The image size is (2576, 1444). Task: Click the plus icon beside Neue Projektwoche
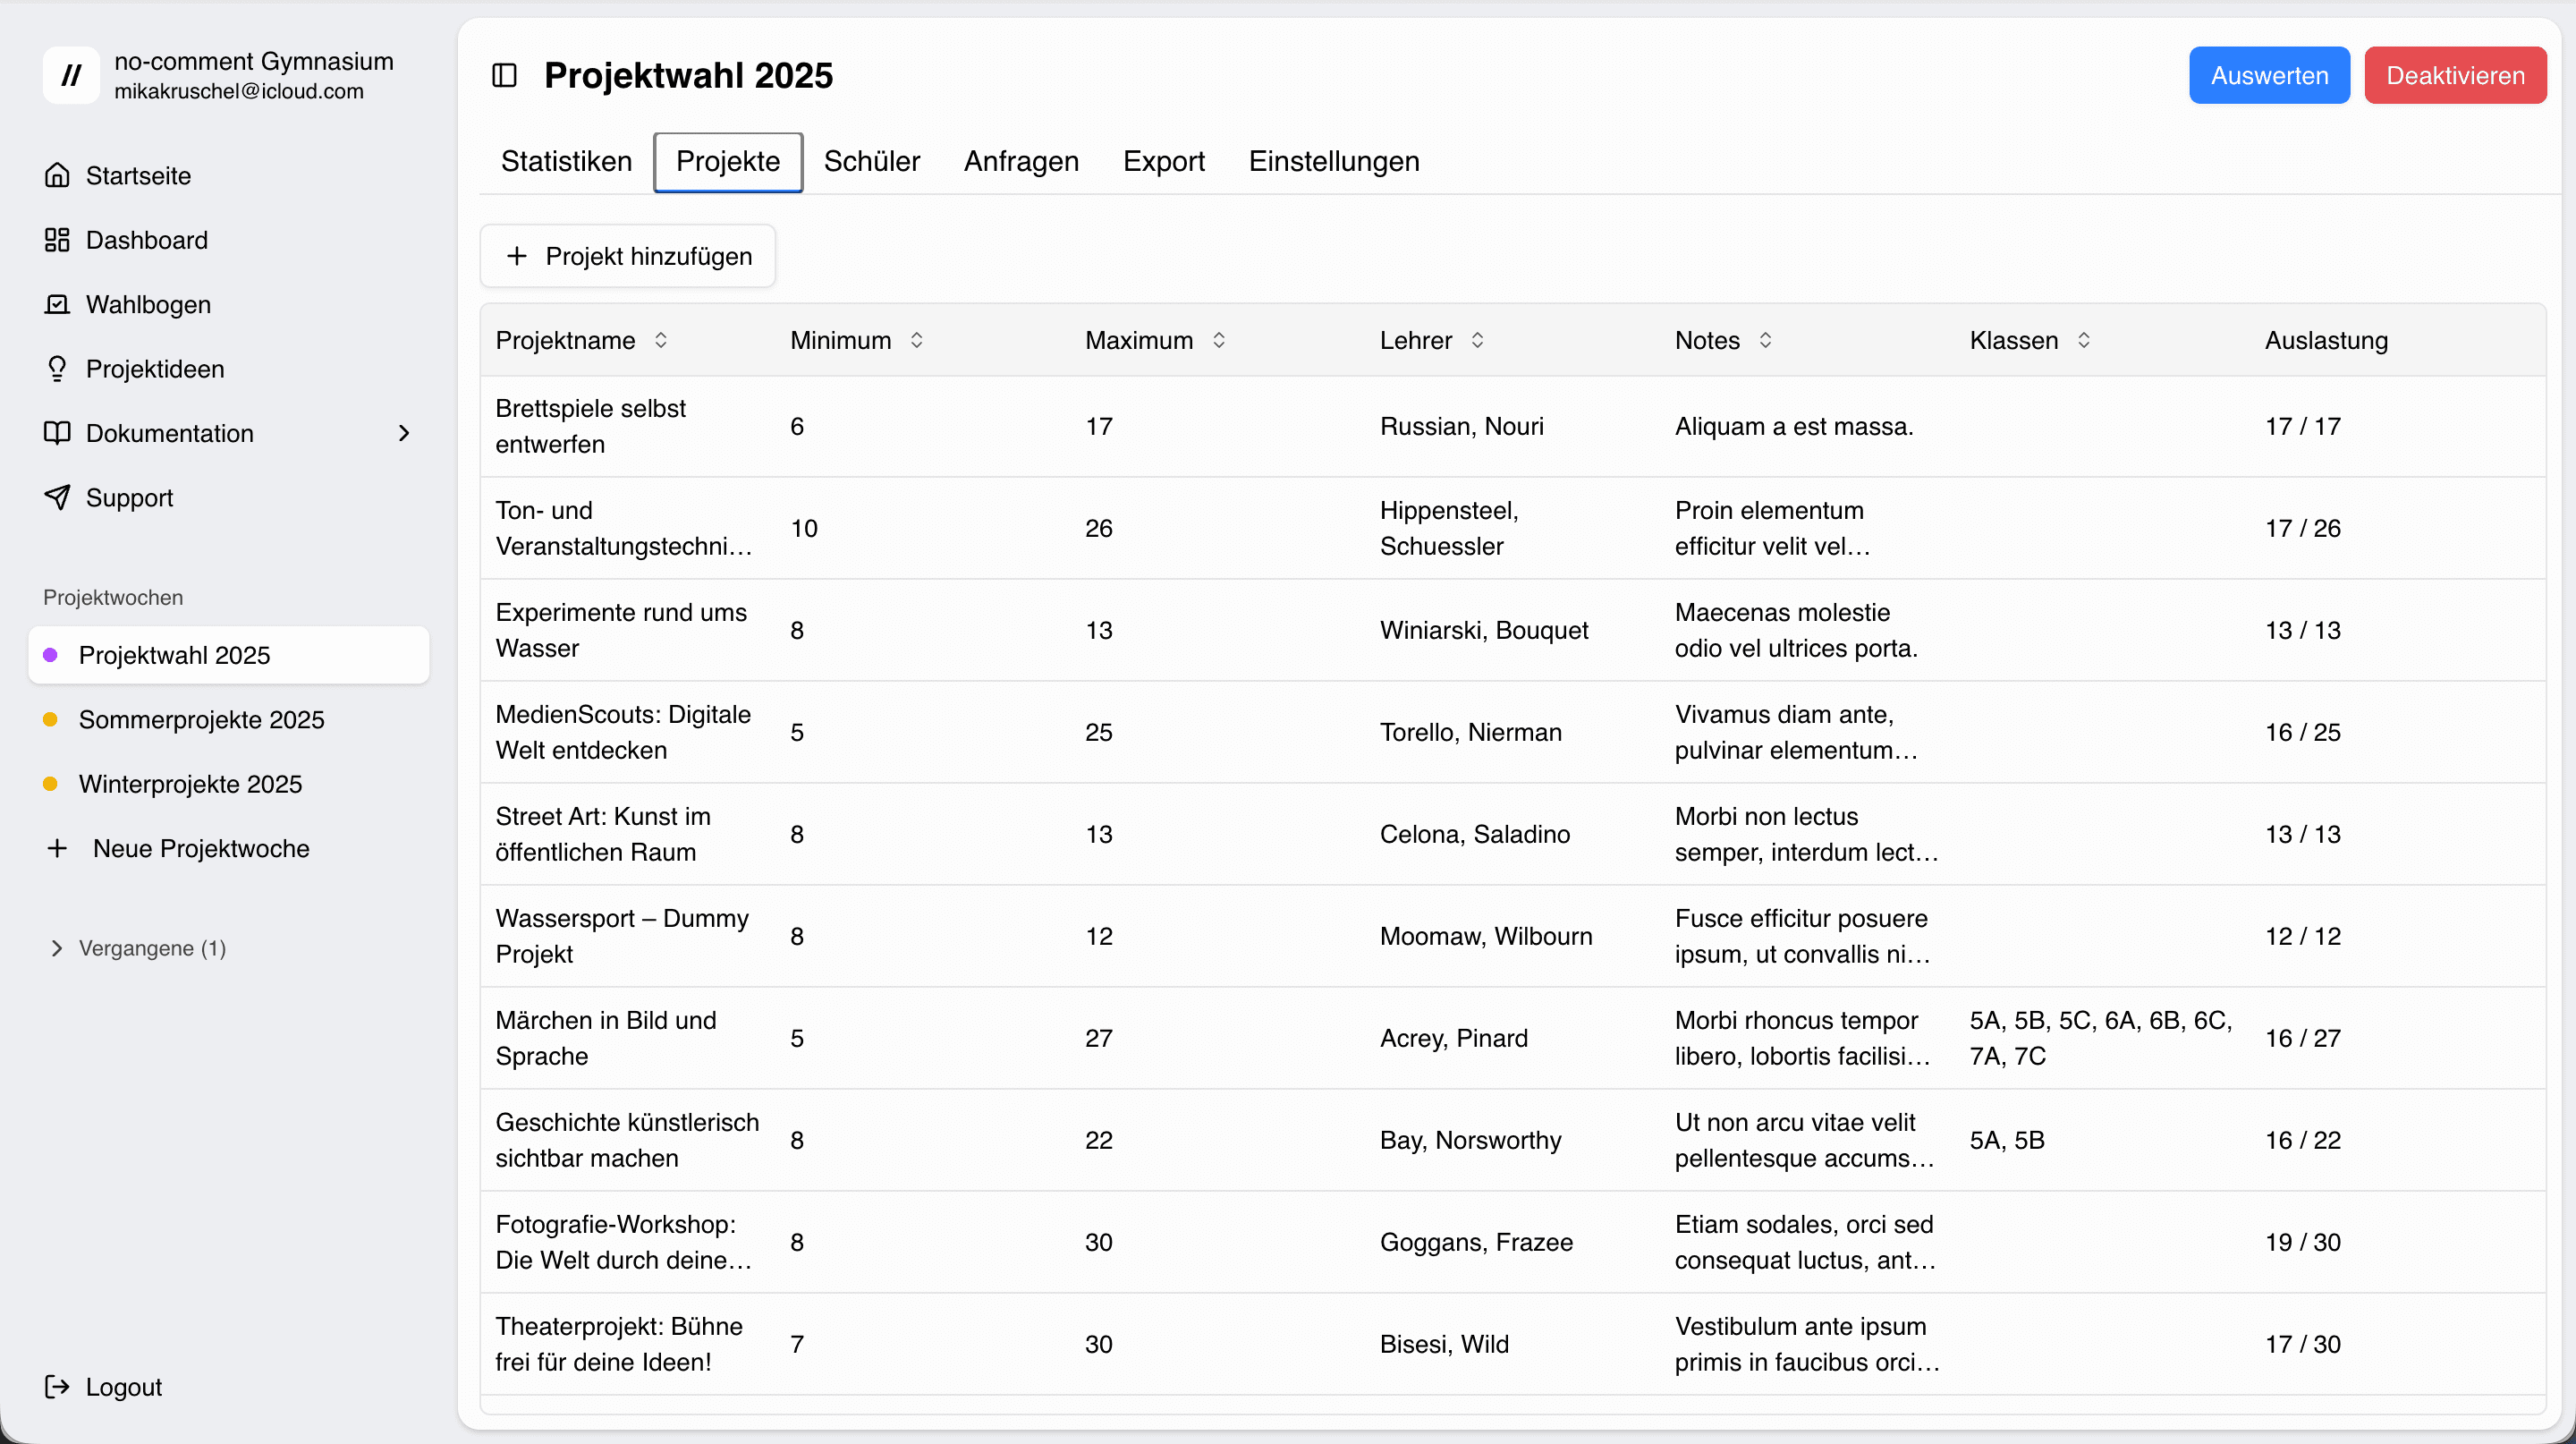click(x=57, y=848)
